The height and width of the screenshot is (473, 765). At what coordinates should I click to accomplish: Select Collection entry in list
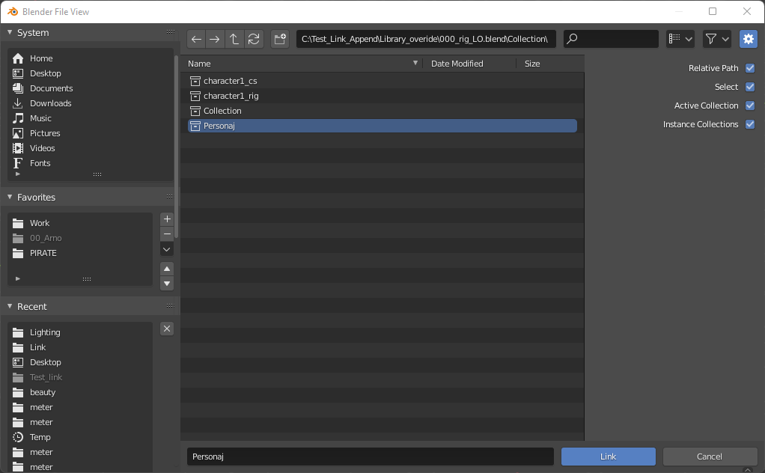pos(382,111)
